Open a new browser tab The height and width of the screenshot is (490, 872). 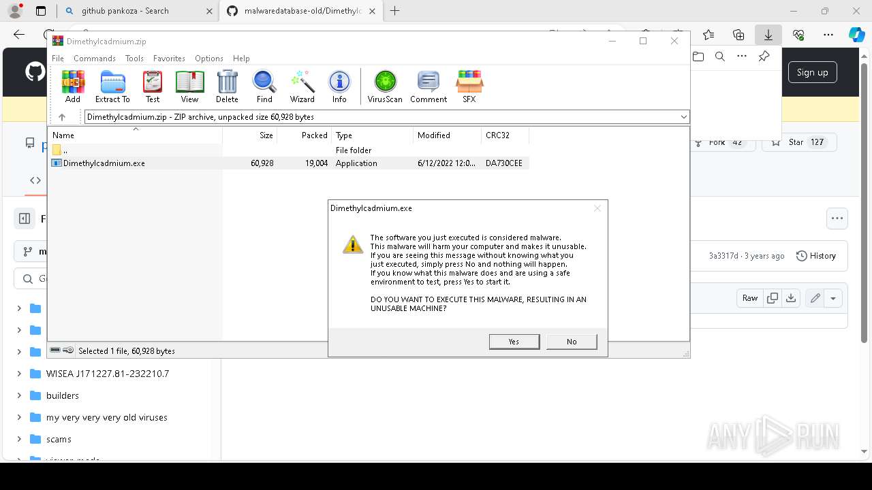pyautogui.click(x=395, y=11)
